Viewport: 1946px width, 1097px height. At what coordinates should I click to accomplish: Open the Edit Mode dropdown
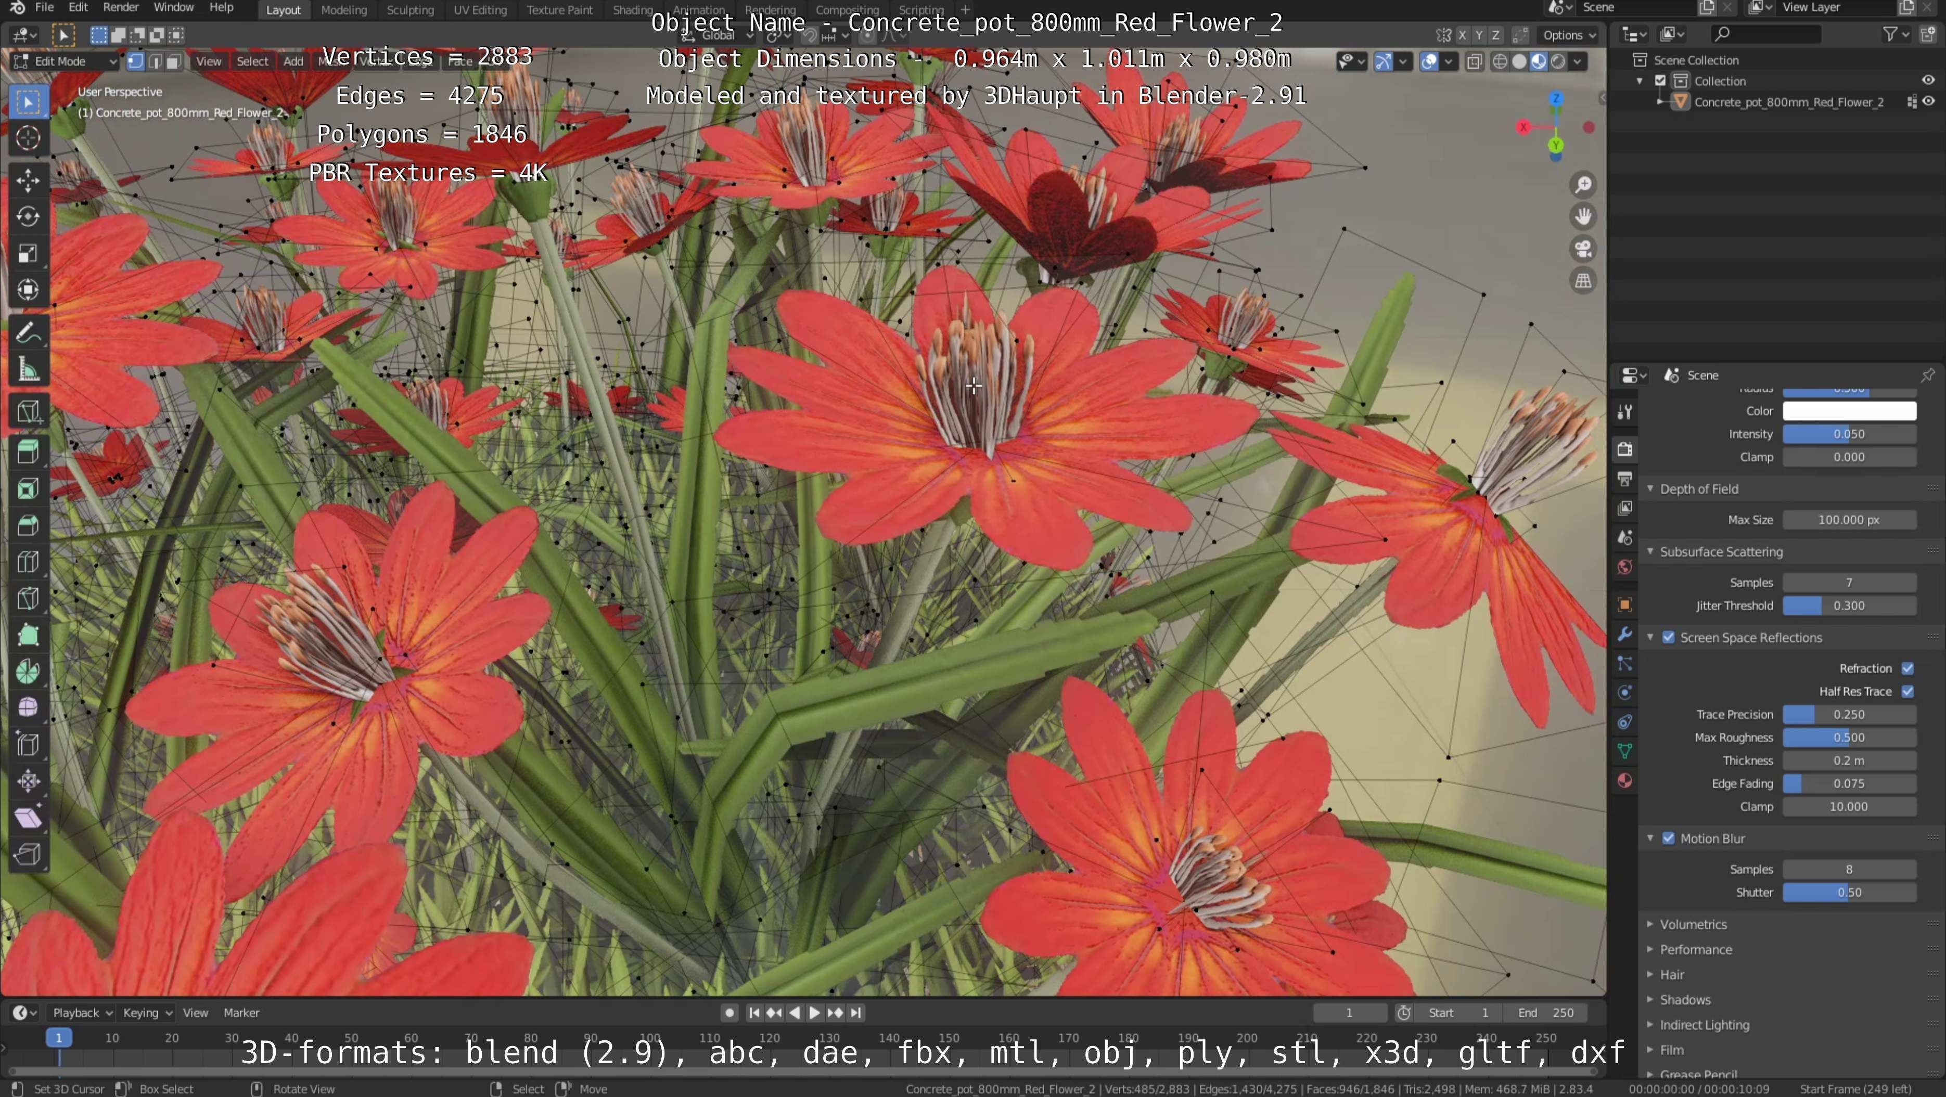coord(65,62)
